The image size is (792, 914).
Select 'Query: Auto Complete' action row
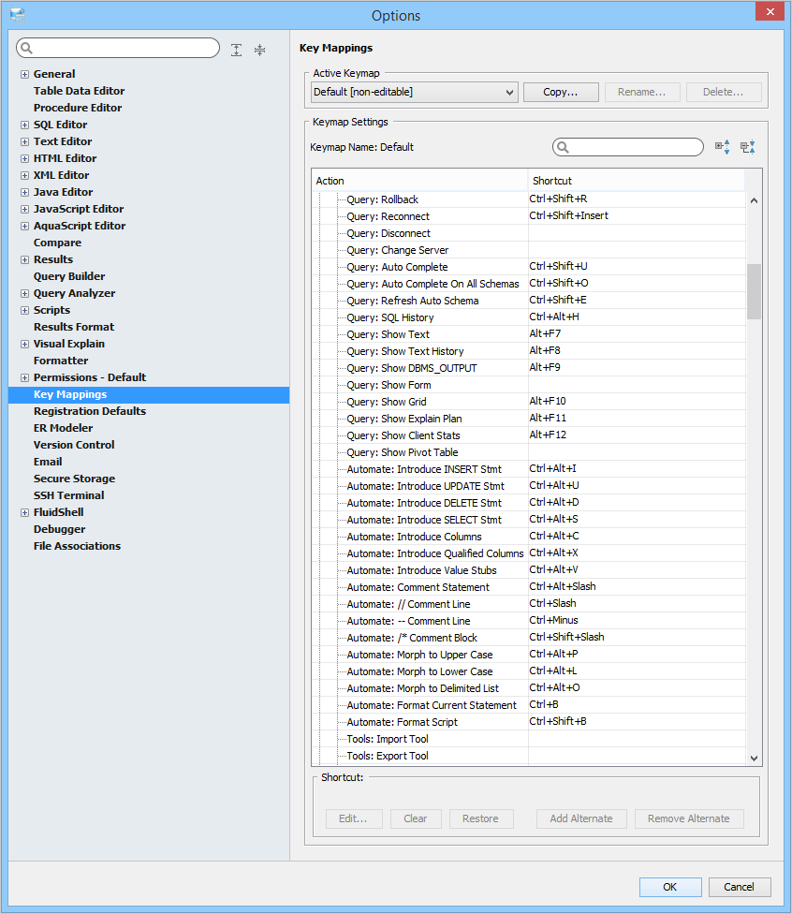click(529, 267)
